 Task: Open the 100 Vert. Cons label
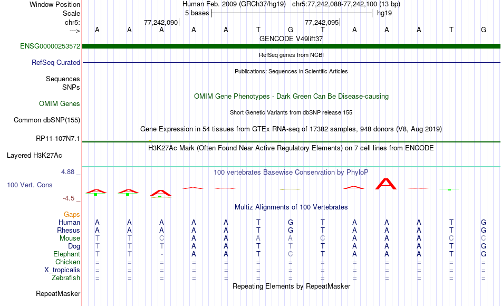tap(30, 185)
